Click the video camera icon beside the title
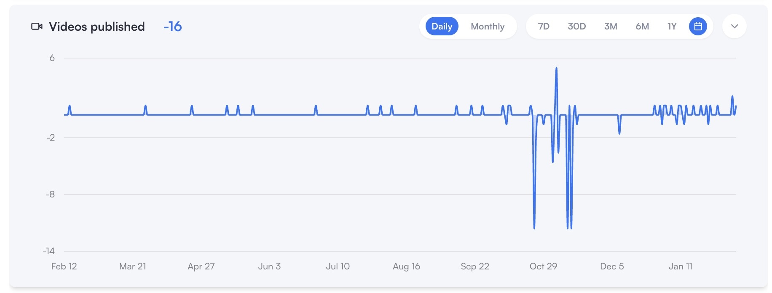The width and height of the screenshot is (772, 293). (x=37, y=27)
